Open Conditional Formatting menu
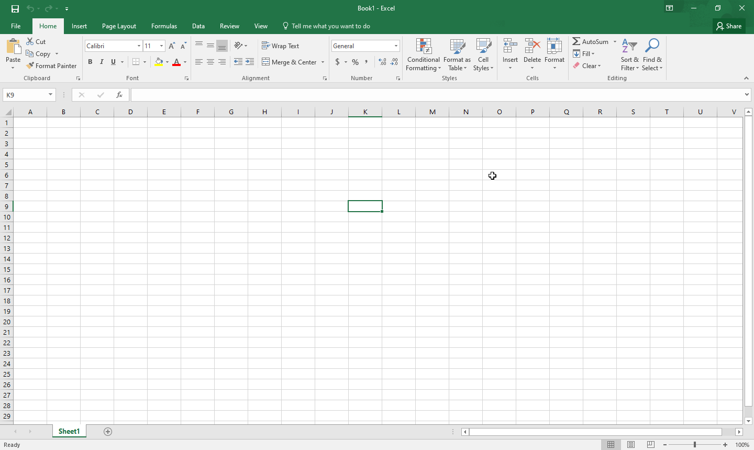The width and height of the screenshot is (754, 450). pyautogui.click(x=423, y=54)
